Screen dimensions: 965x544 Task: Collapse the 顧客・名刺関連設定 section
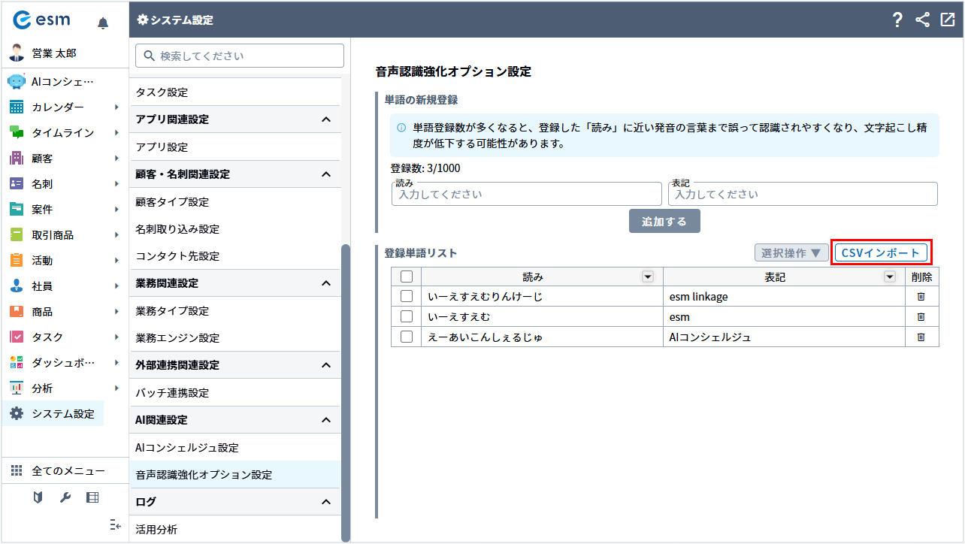pyautogui.click(x=325, y=174)
